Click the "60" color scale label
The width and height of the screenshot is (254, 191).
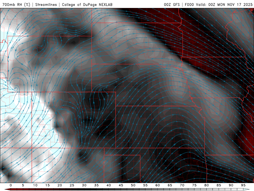point(157,185)
